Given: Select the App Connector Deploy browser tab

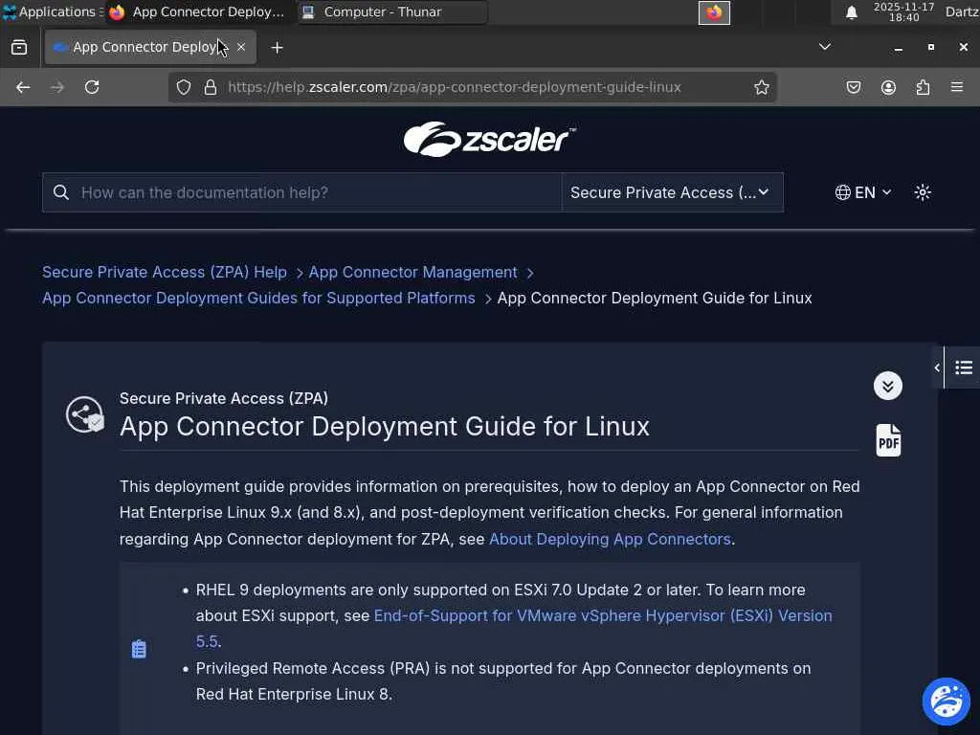Looking at the screenshot, I should coord(150,47).
